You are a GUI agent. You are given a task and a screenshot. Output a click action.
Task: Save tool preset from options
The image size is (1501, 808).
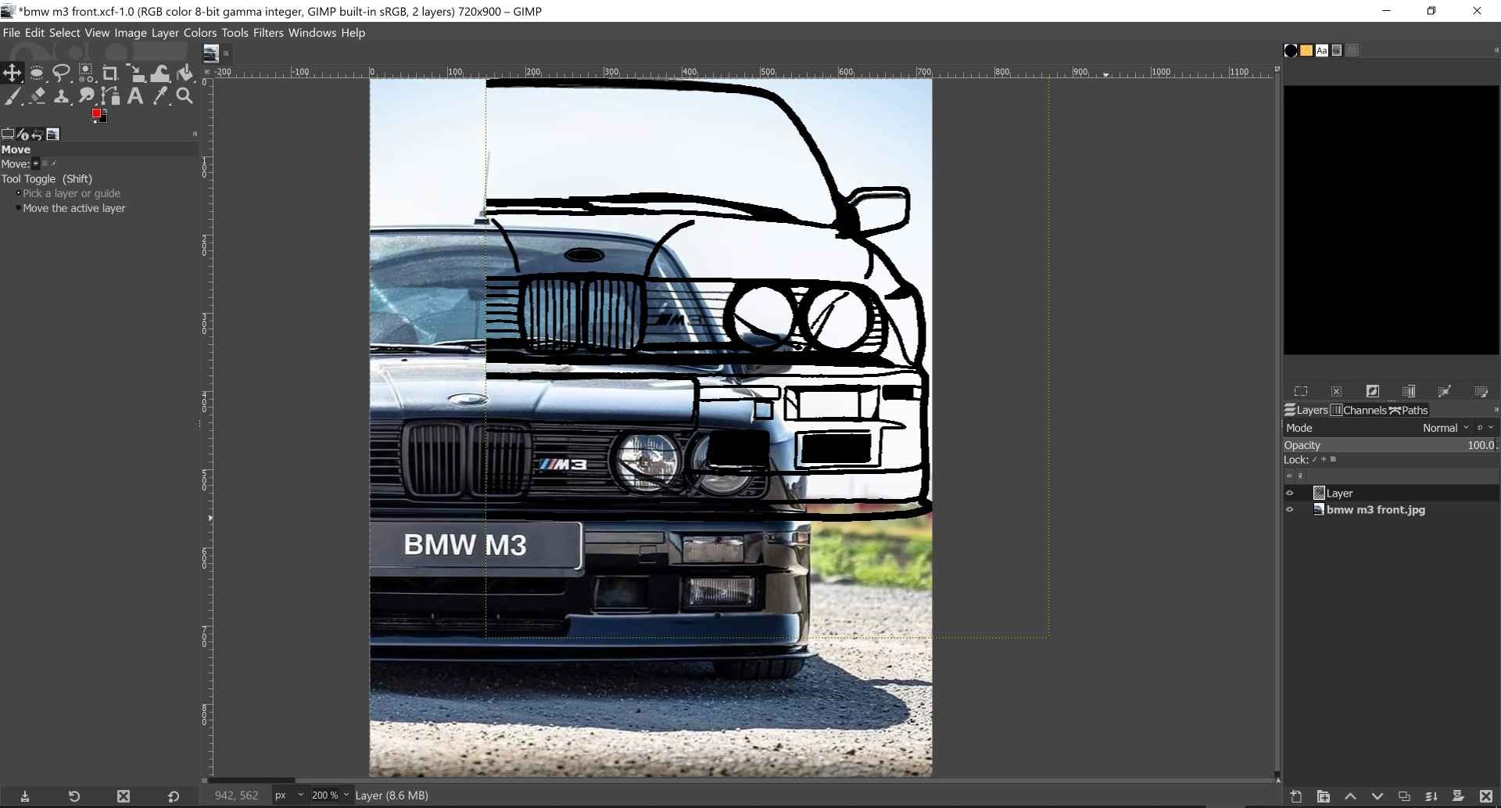[25, 796]
